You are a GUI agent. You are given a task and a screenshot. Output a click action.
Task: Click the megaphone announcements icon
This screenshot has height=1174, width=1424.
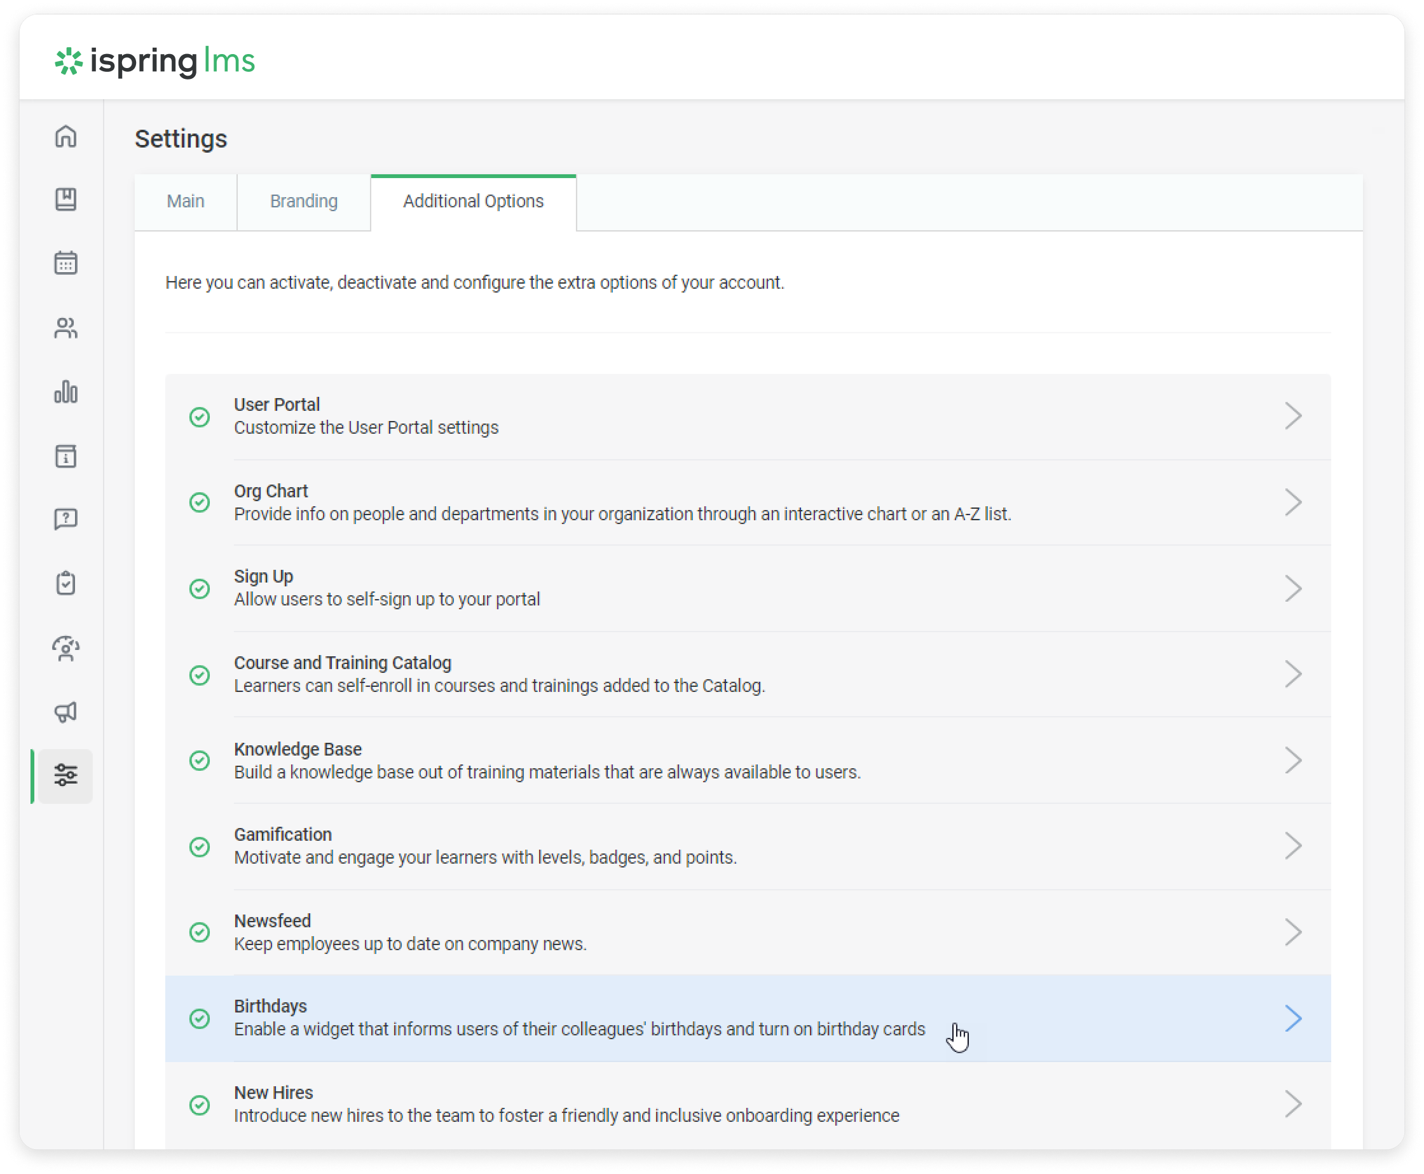(x=65, y=712)
